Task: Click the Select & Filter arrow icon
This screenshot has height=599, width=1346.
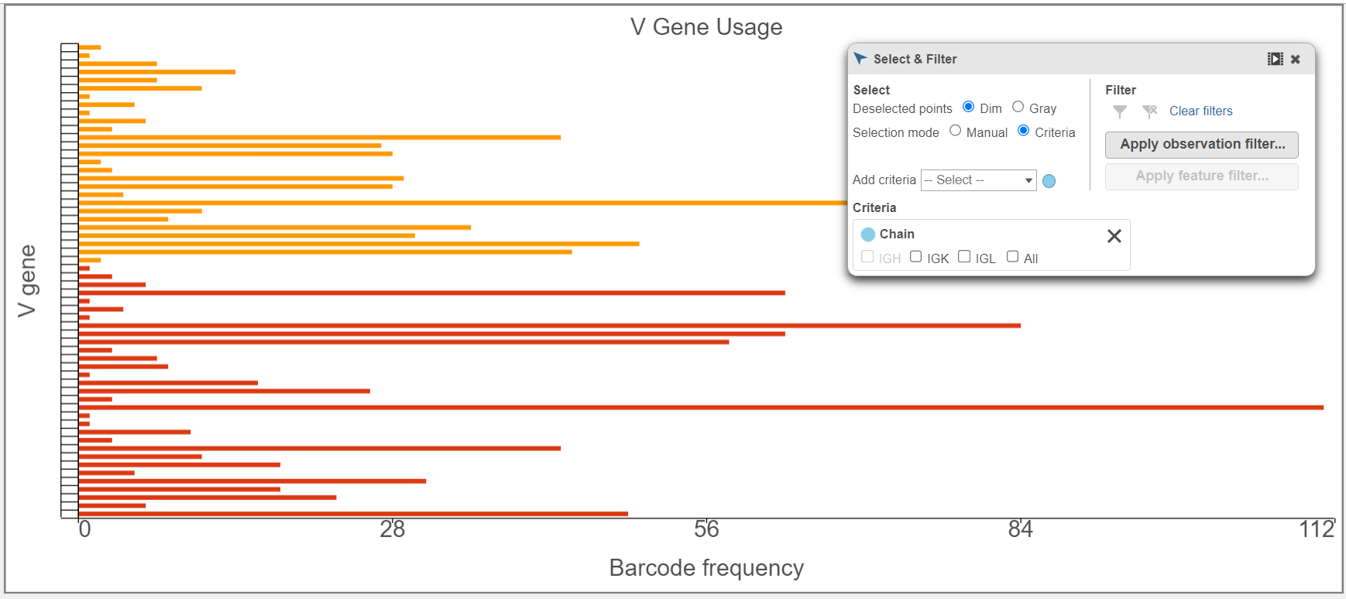Action: point(860,59)
